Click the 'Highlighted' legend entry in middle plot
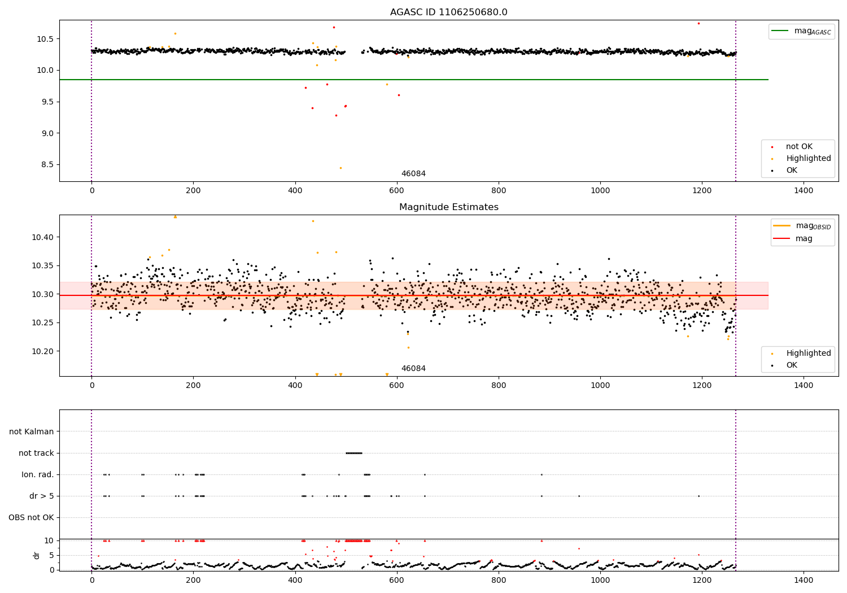The height and width of the screenshot is (593, 847). (x=801, y=354)
